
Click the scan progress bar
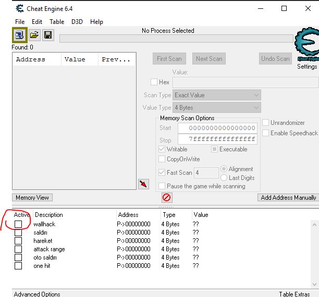[176, 38]
